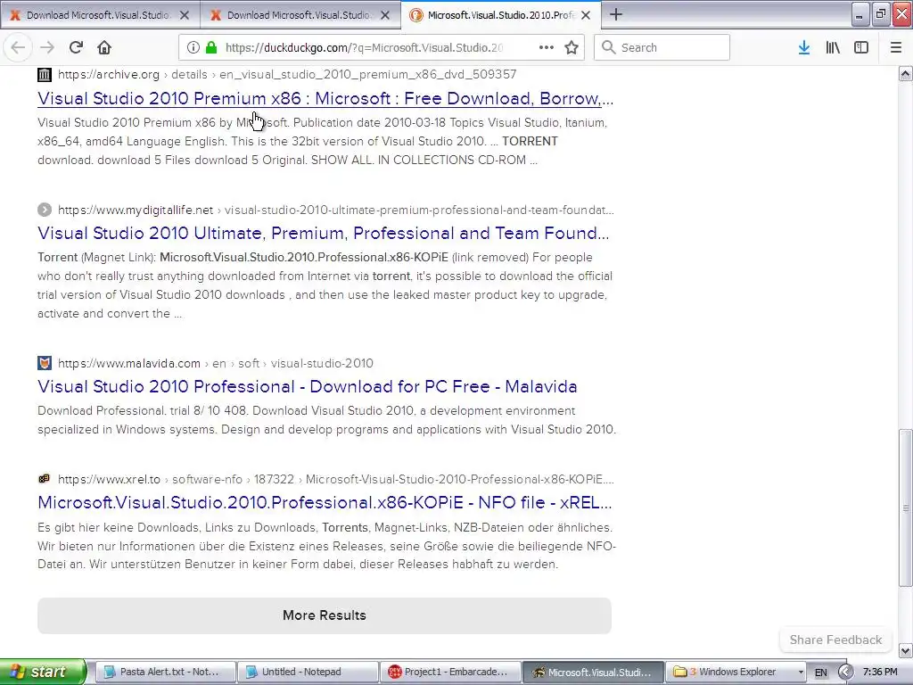
Task: Open Visual Studio 2010 Professional Malavida link
Action: 308,386
